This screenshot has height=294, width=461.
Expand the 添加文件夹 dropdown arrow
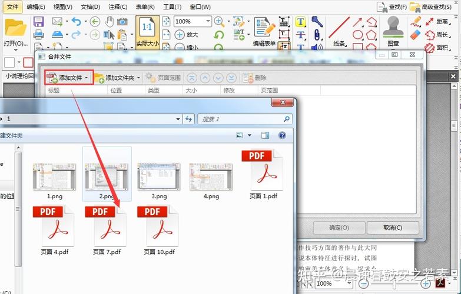(x=138, y=78)
